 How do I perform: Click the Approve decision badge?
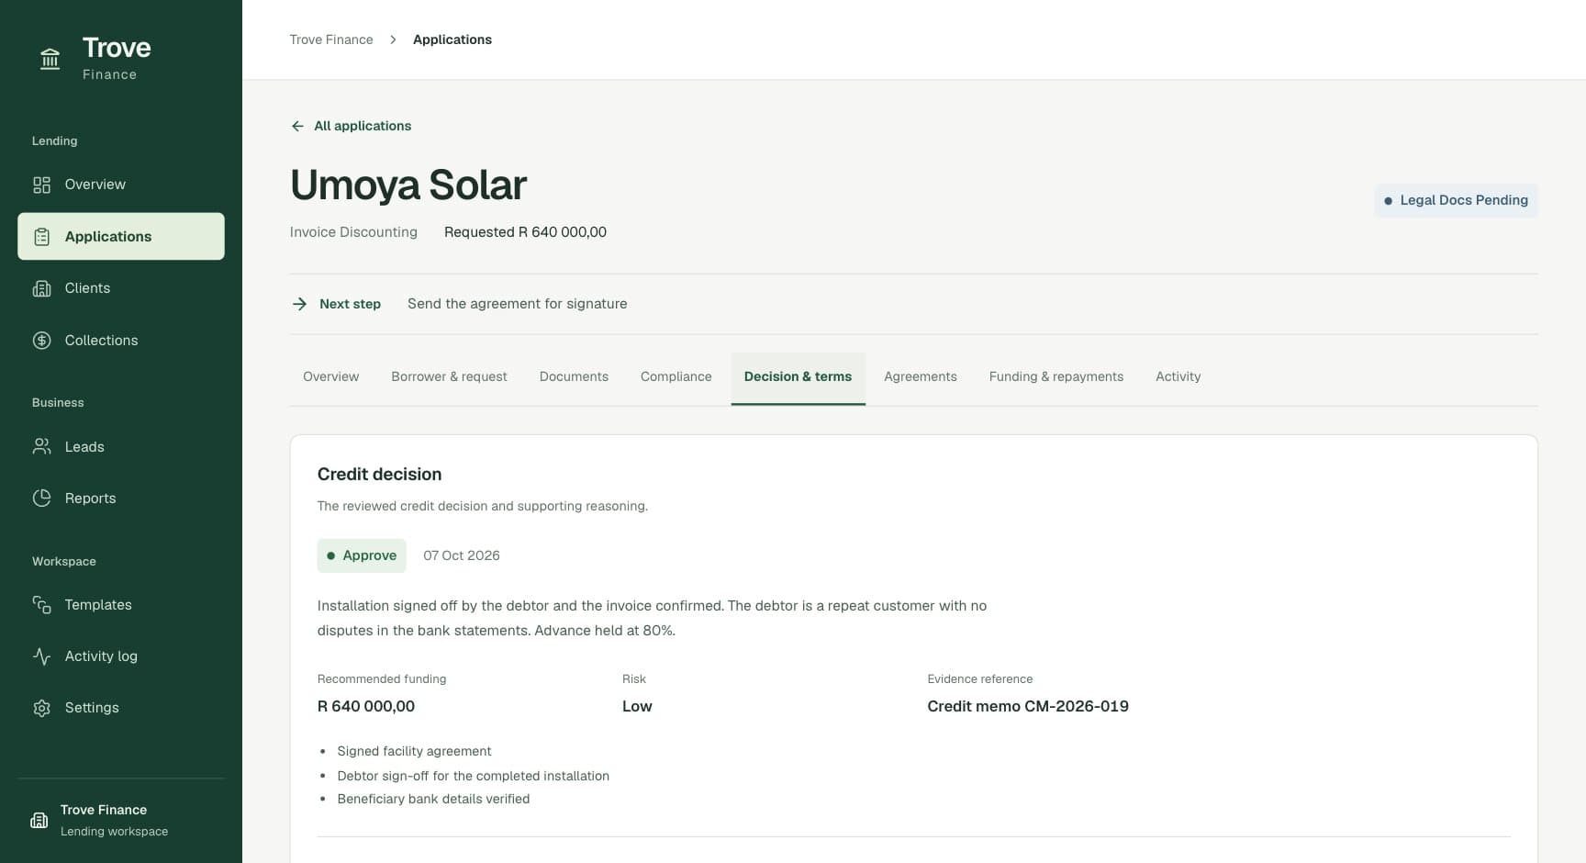[362, 555]
